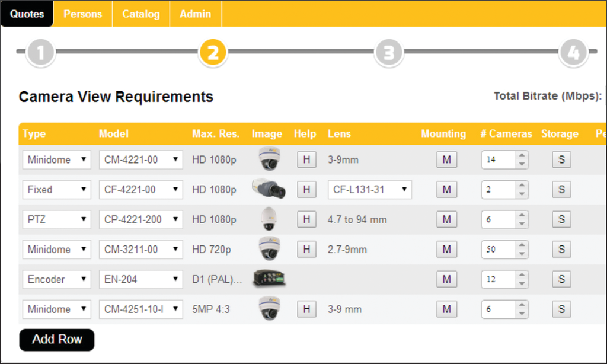The height and width of the screenshot is (364, 607).
Task: Increase camera count for the PTZ row
Action: 522,216
